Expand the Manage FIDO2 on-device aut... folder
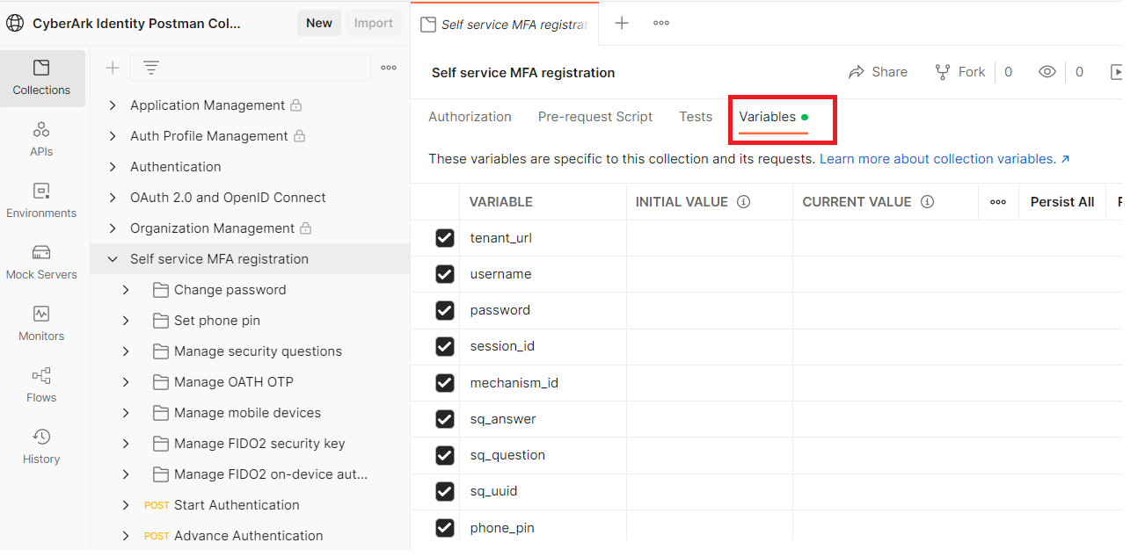The width and height of the screenshot is (1145, 557). (126, 474)
